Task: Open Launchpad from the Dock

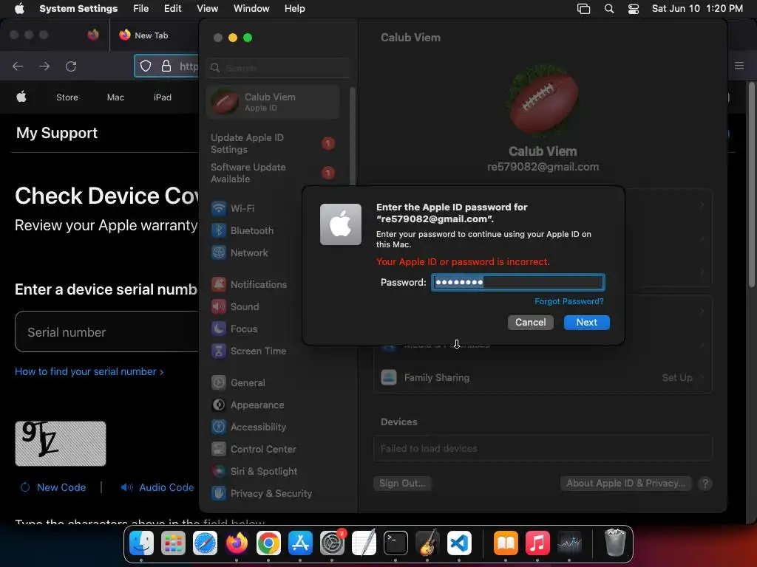Action: pos(173,543)
